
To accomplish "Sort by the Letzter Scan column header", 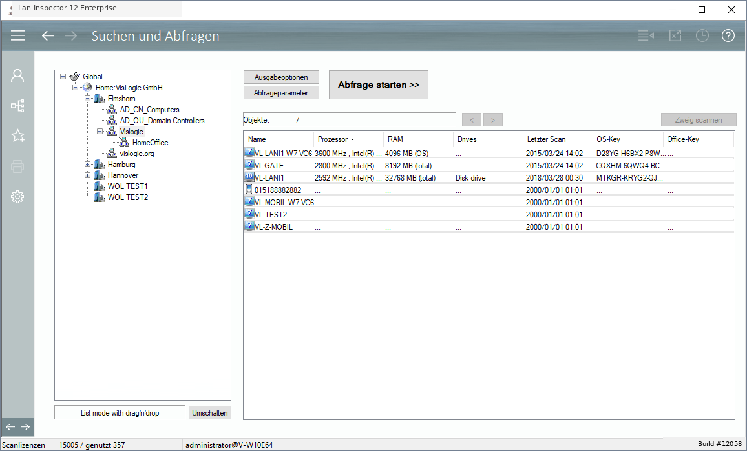I will pyautogui.click(x=558, y=139).
